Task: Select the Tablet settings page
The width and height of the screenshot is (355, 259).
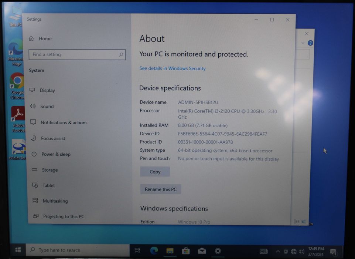Action: pyautogui.click(x=44, y=185)
